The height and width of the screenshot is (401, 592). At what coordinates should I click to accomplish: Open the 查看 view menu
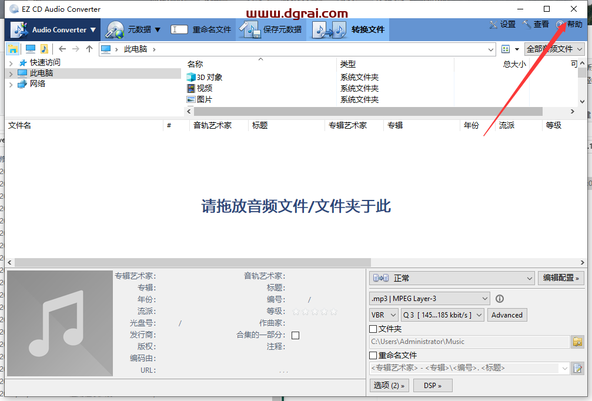[x=536, y=25]
